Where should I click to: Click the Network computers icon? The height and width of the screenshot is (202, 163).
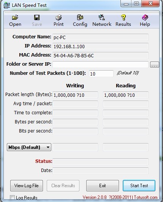click(x=102, y=17)
